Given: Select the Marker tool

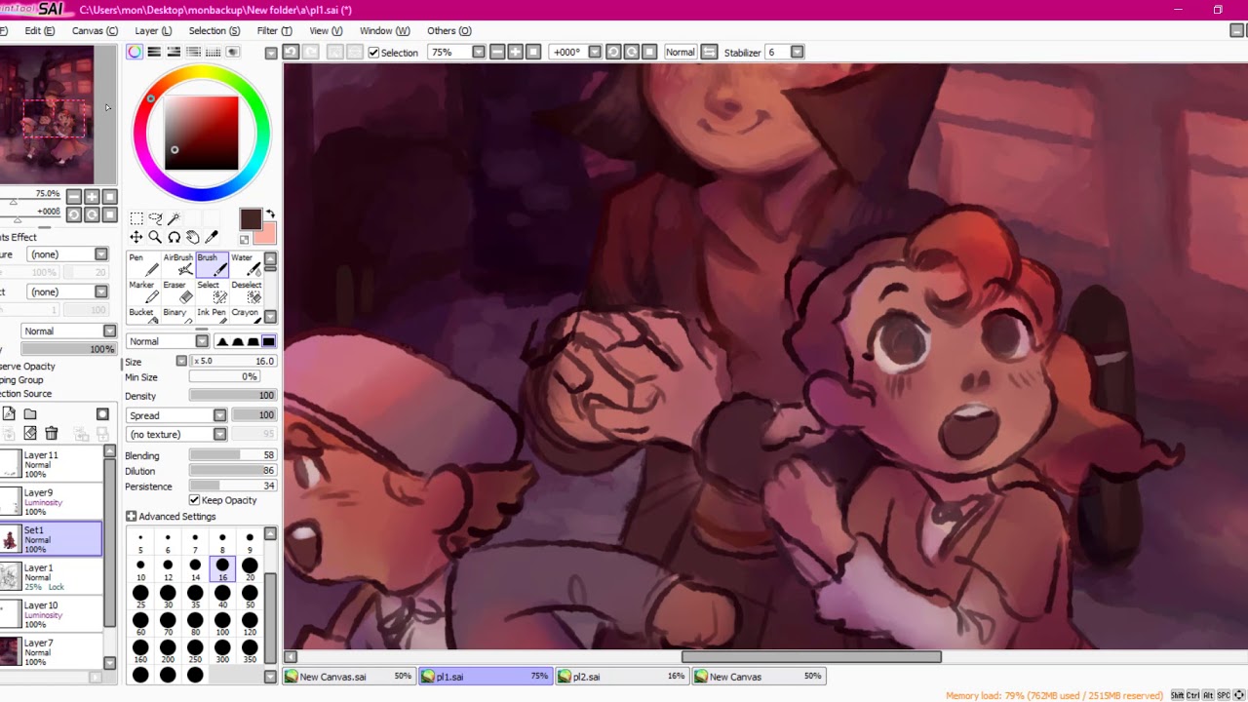Looking at the screenshot, I should (144, 292).
